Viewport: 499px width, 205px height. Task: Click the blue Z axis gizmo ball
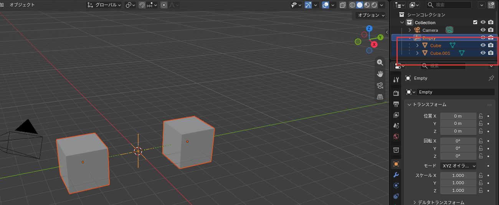pyautogui.click(x=369, y=28)
